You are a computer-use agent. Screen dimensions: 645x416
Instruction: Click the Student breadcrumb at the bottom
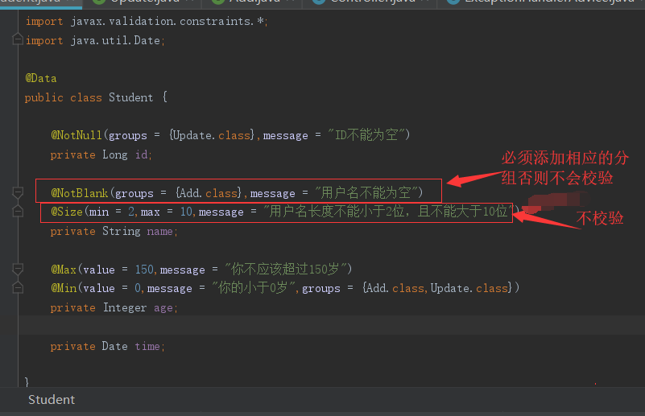(x=52, y=400)
